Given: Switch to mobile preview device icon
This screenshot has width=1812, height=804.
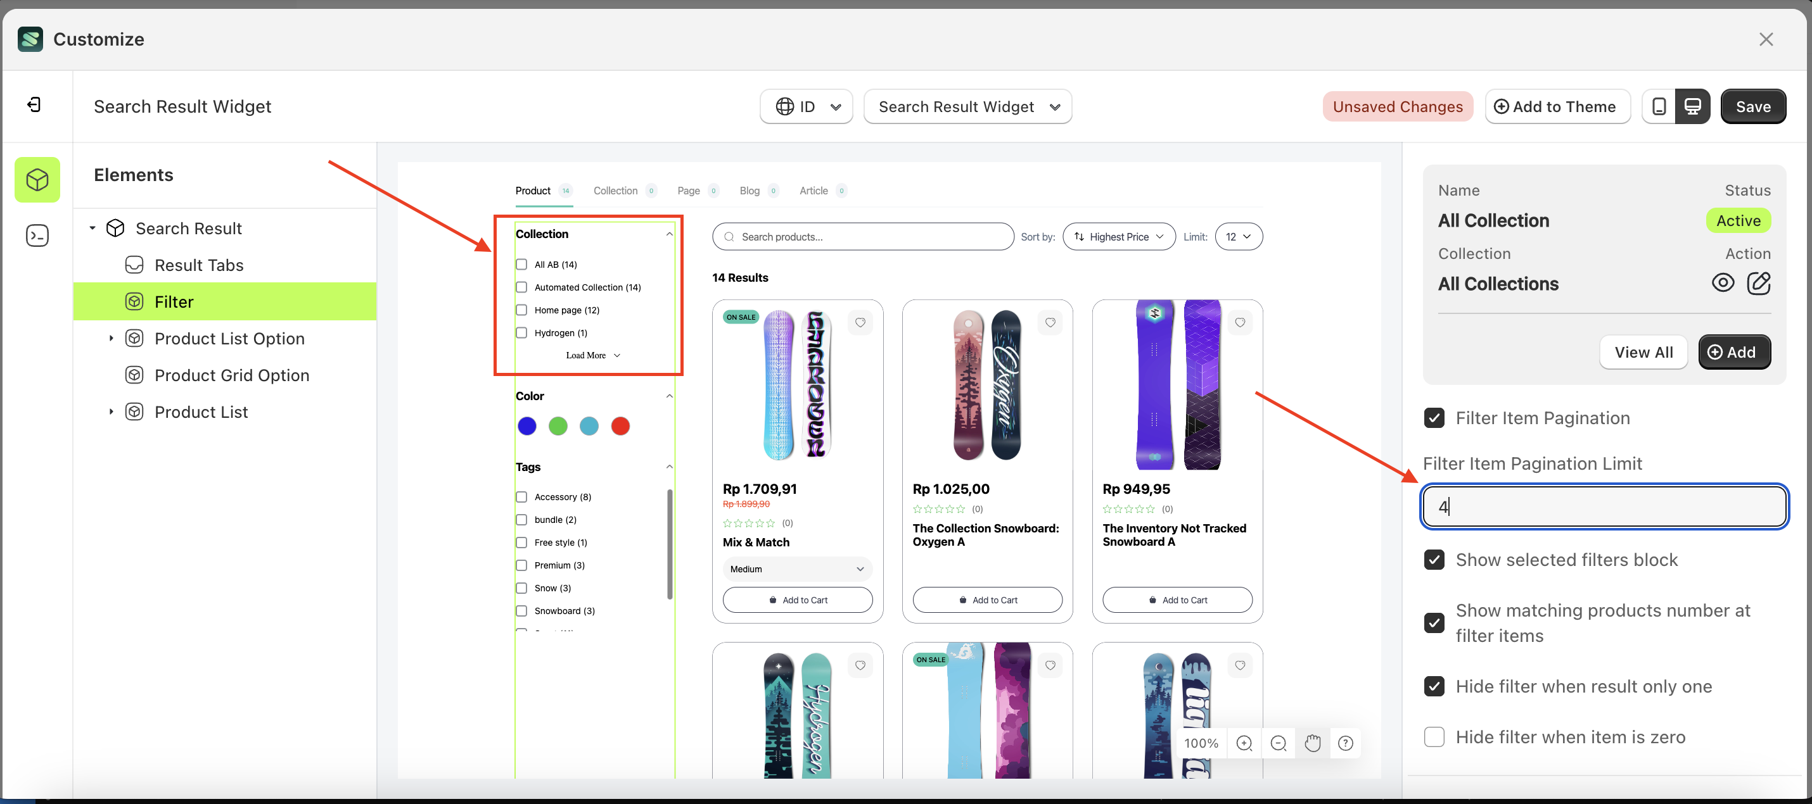Looking at the screenshot, I should [x=1659, y=107].
